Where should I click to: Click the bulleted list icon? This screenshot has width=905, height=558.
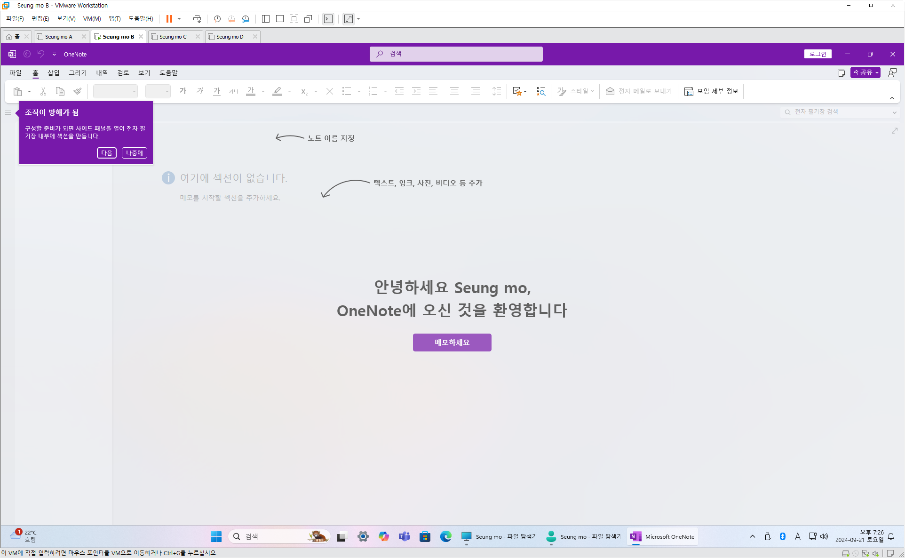pos(347,91)
